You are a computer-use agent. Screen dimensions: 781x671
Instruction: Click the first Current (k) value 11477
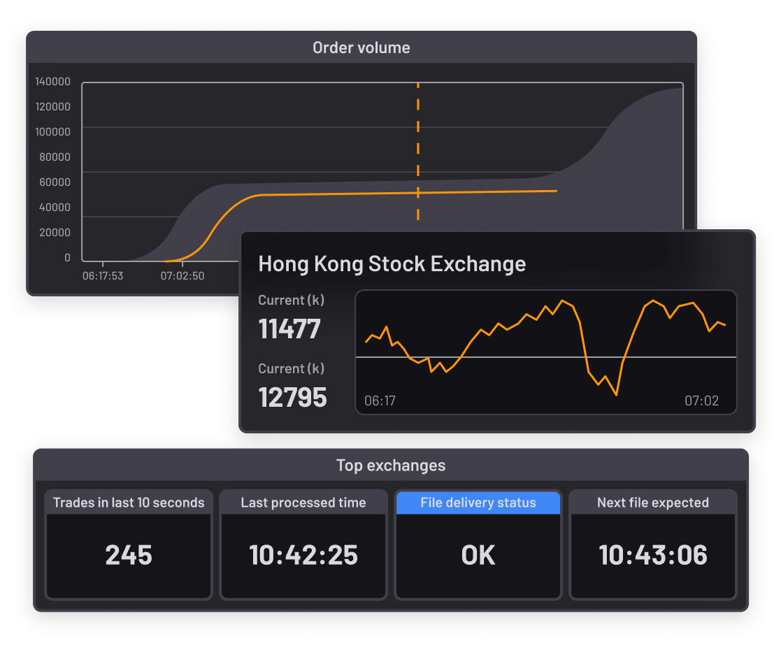[x=289, y=329]
